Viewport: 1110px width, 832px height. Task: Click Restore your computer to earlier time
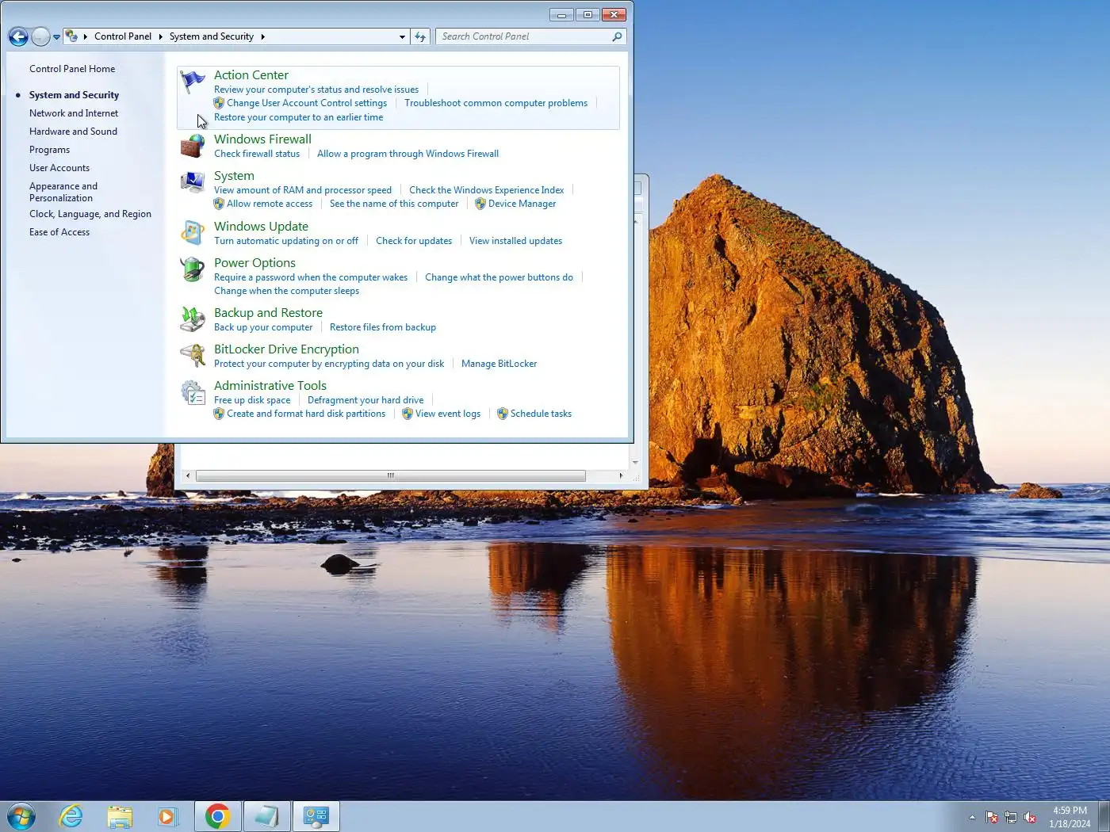pos(298,117)
